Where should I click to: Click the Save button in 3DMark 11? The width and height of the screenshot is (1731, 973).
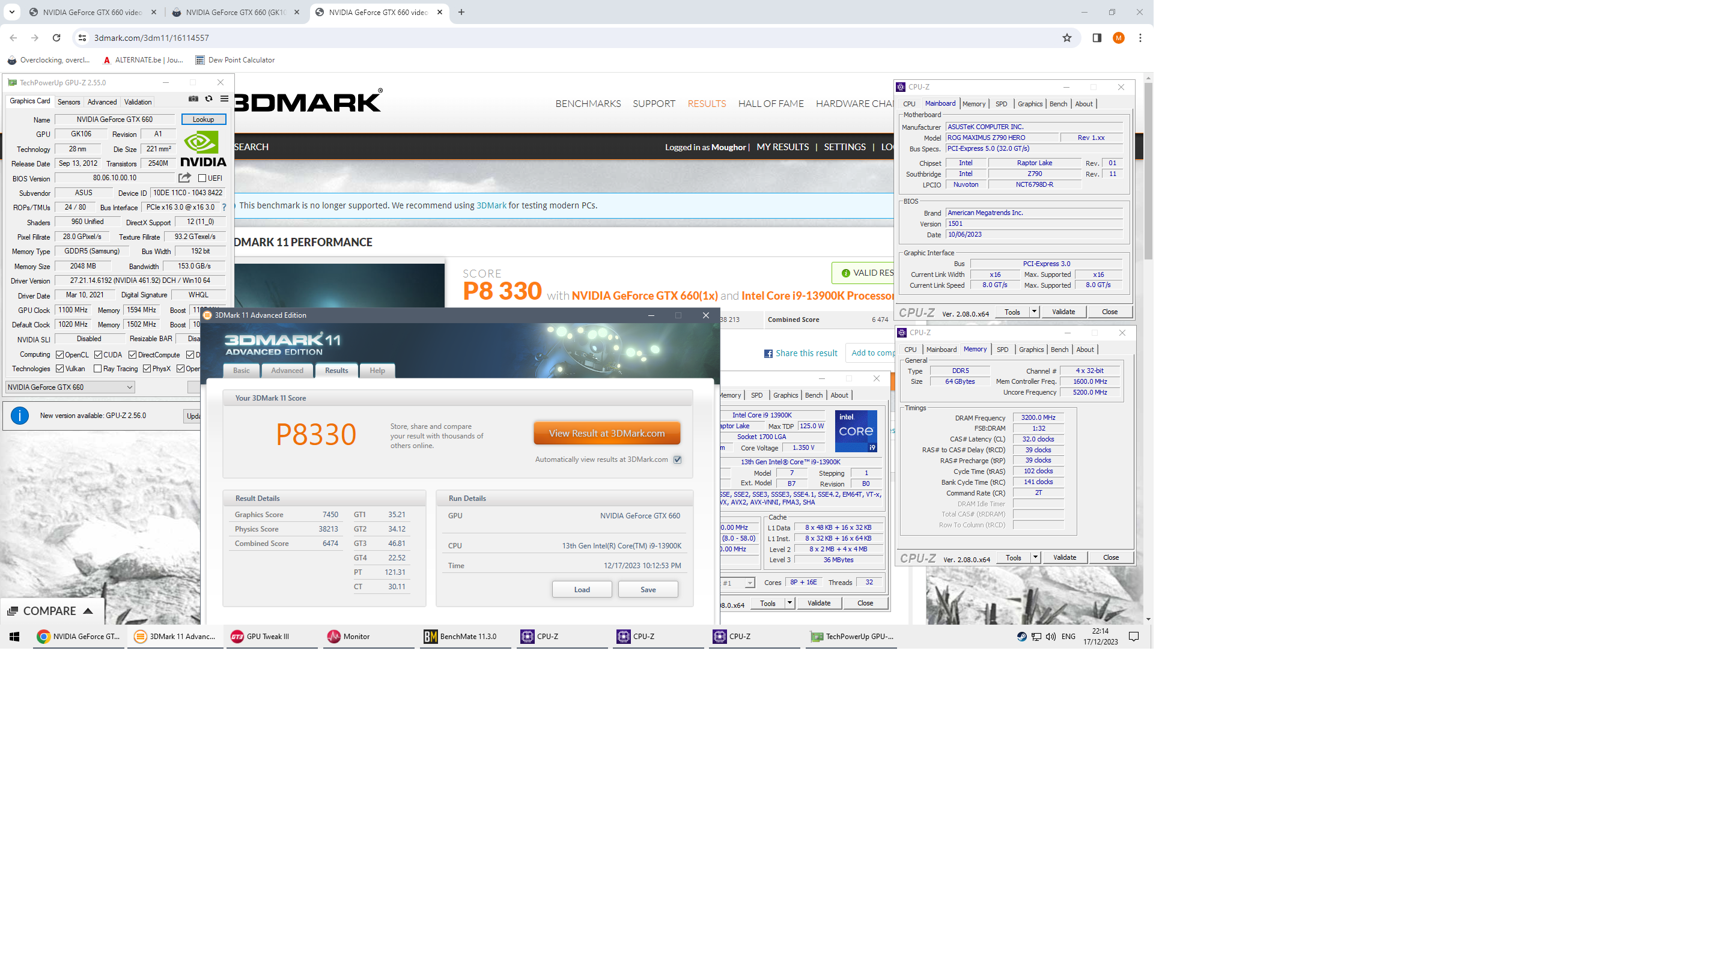click(x=648, y=590)
